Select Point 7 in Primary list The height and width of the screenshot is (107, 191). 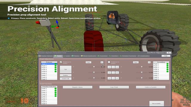click(x=49, y=75)
